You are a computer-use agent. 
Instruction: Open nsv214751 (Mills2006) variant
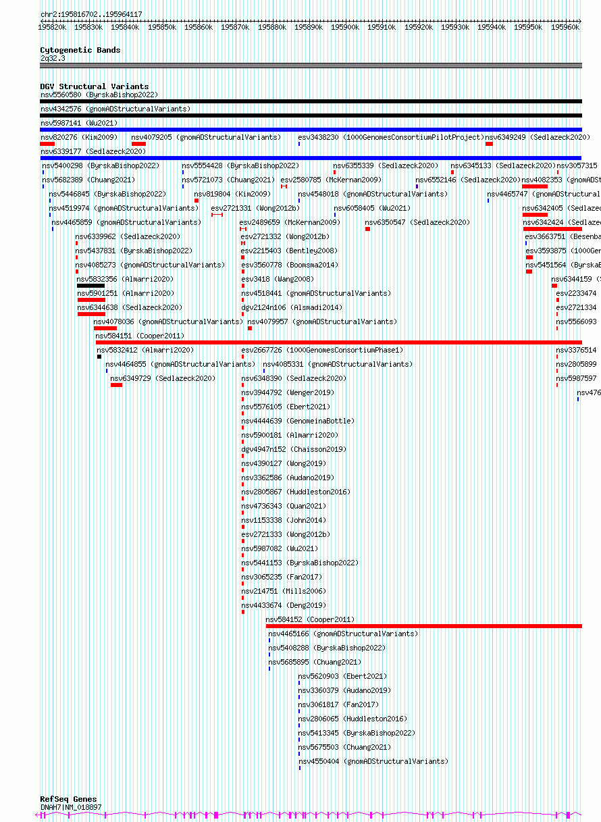tap(284, 591)
